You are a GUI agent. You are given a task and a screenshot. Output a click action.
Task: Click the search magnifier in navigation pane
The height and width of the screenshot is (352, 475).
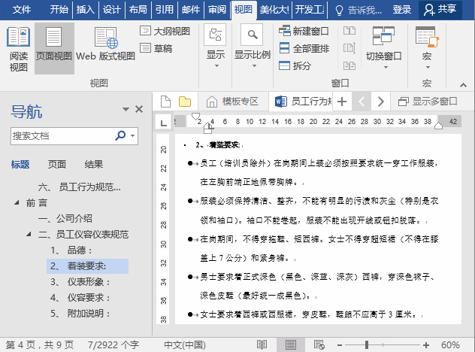coord(120,135)
